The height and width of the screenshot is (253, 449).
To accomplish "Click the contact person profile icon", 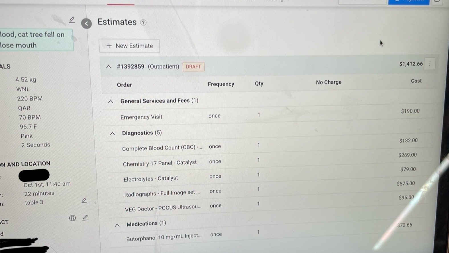I will coord(72,218).
